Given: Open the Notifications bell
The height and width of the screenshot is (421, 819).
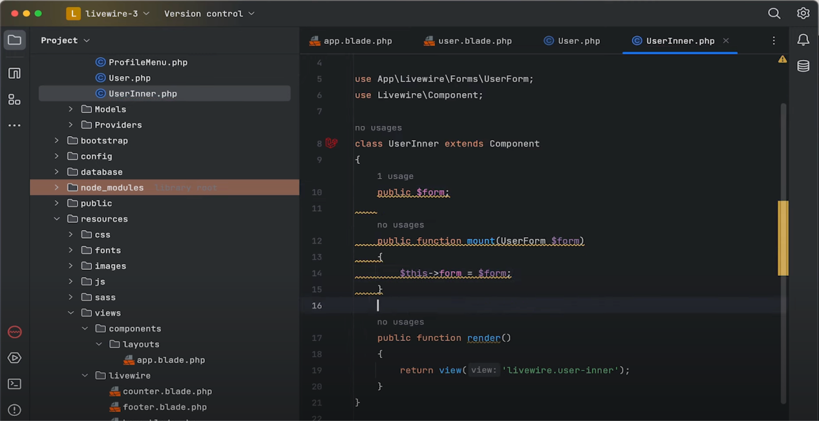Looking at the screenshot, I should [803, 40].
